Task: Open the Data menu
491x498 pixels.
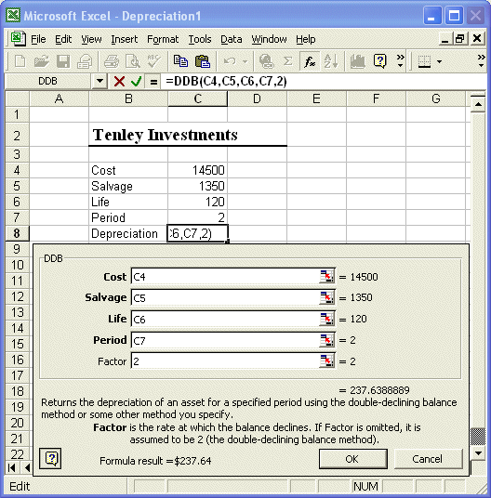Action: 232,39
